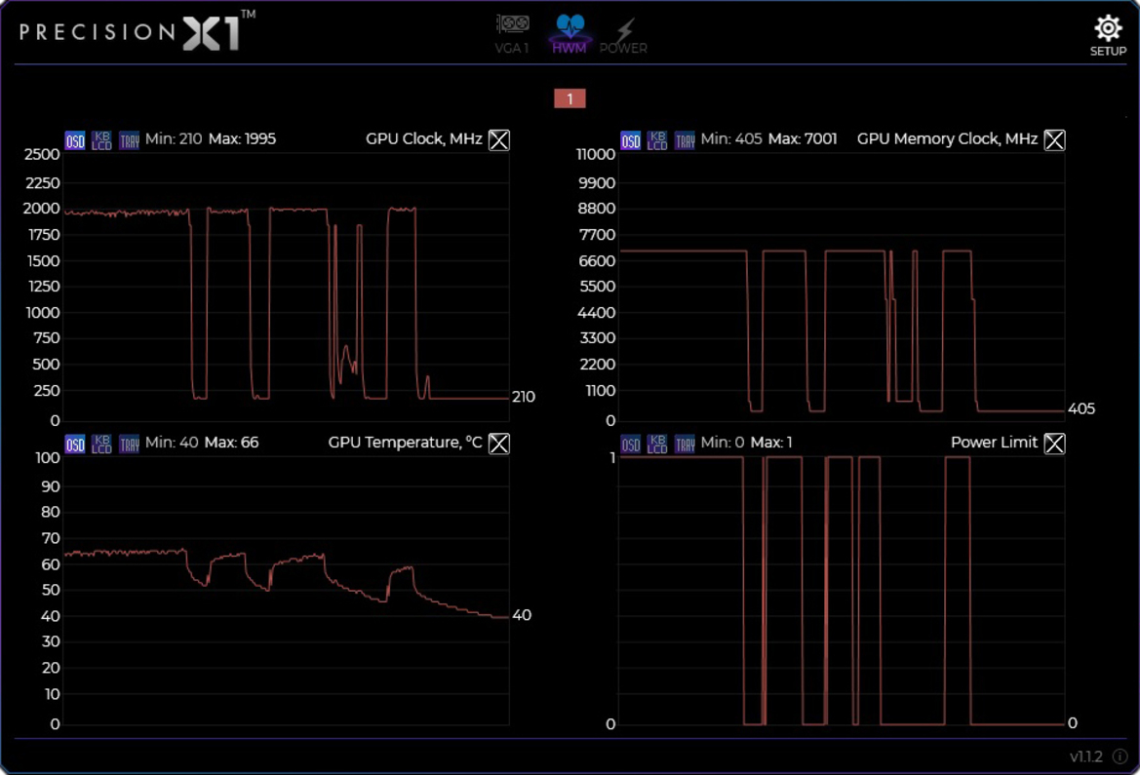
Task: Click the current 210 value beside clock graph
Action: click(x=524, y=397)
